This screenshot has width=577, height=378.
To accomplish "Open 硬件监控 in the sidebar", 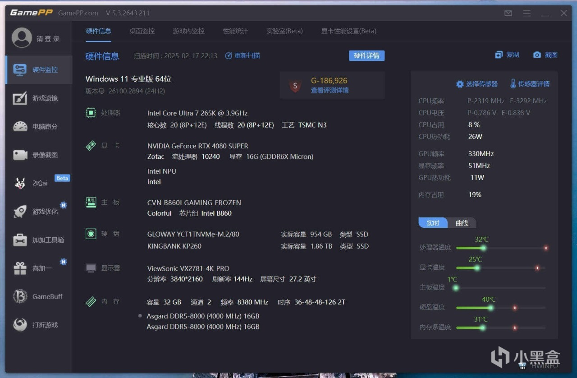I will tap(39, 70).
